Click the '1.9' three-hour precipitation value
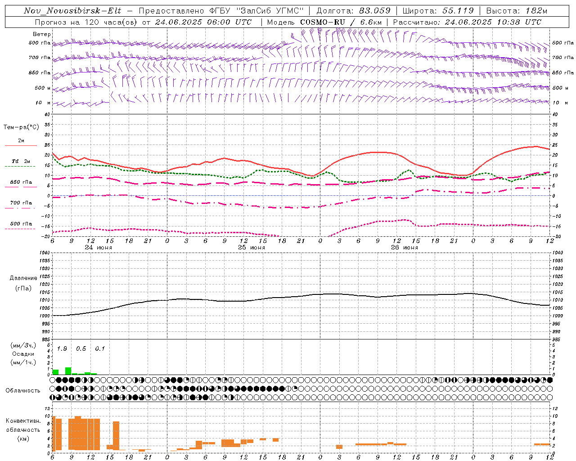 [x=62, y=349]
